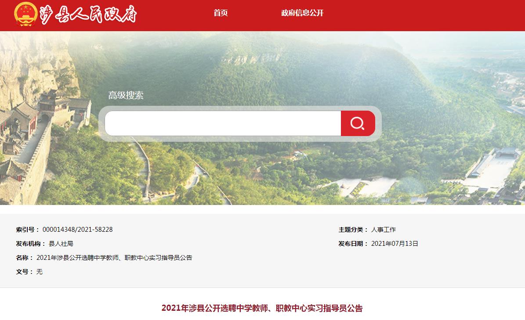Image resolution: width=525 pixels, height=320 pixels.
Task: Select the index number 000014348/2021-58228
Action: pos(77,230)
